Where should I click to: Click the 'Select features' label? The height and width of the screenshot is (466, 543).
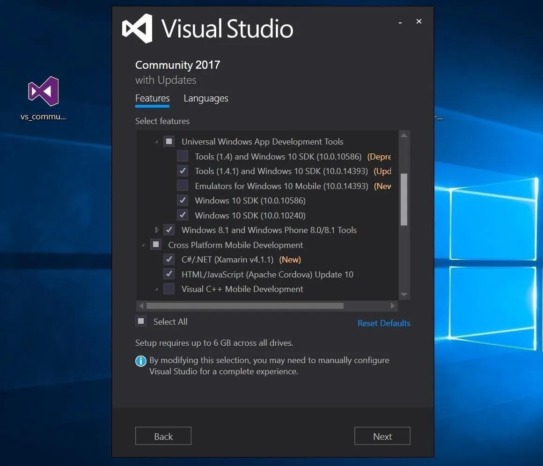tap(162, 121)
